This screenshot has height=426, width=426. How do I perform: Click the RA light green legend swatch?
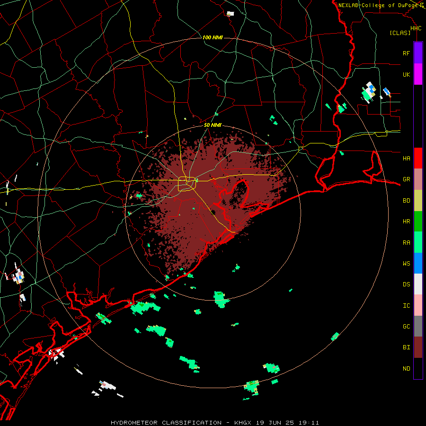(x=418, y=242)
